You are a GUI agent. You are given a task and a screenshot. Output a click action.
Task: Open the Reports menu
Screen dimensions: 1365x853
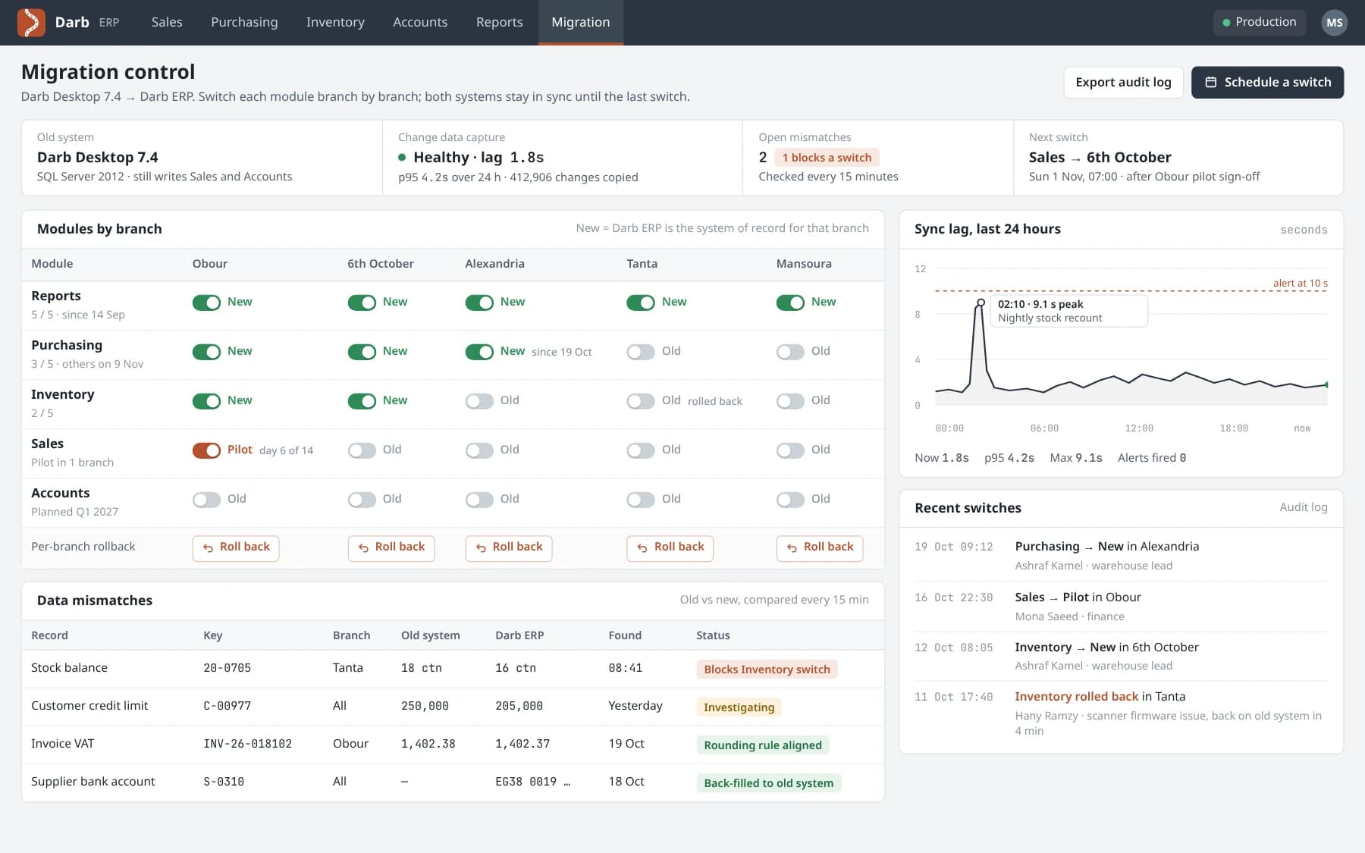pyautogui.click(x=499, y=23)
